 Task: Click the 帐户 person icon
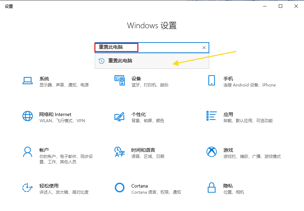[28, 152]
